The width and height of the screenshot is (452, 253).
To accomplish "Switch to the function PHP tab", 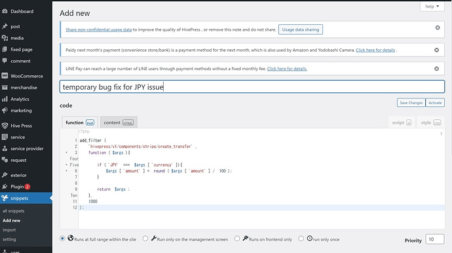I will (80, 123).
